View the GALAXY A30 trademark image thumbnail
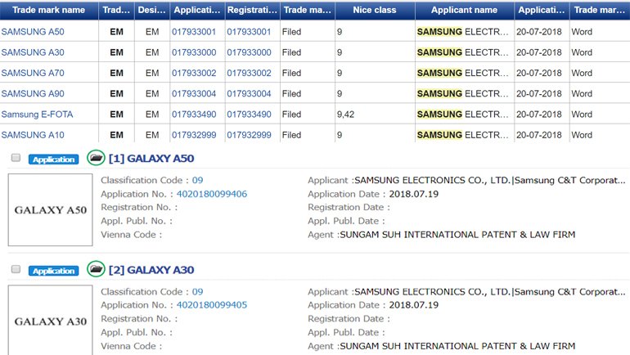 50,320
